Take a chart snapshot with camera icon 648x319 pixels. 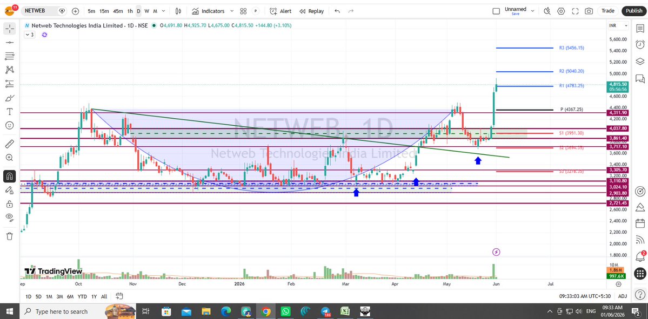point(589,11)
